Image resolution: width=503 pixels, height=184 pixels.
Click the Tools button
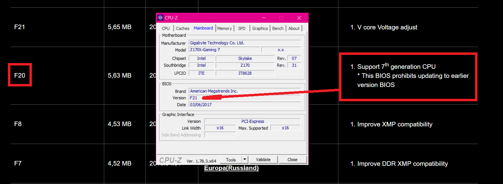tap(231, 160)
